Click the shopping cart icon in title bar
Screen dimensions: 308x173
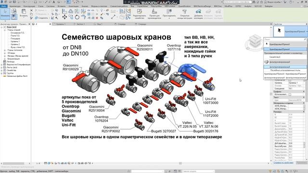pos(285,2)
